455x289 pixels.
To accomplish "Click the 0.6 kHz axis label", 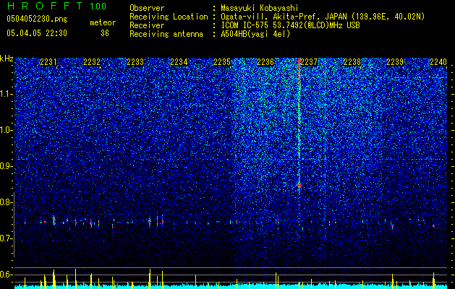I will [x=6, y=275].
